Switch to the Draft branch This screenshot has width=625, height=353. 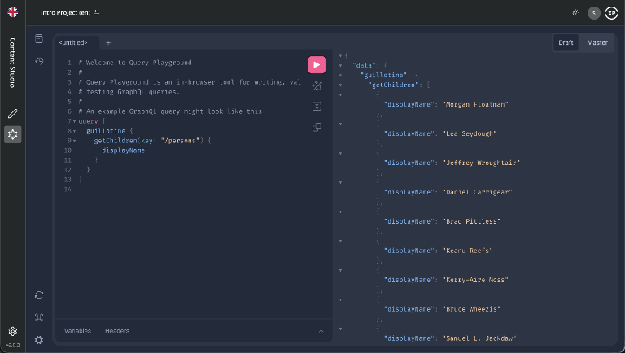point(566,42)
